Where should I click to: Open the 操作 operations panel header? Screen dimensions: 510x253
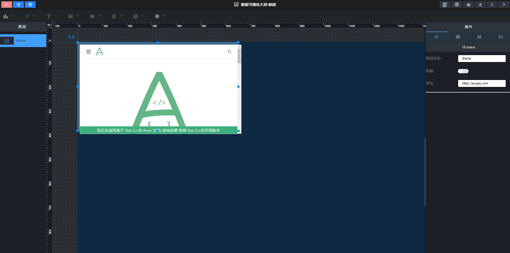(468, 27)
